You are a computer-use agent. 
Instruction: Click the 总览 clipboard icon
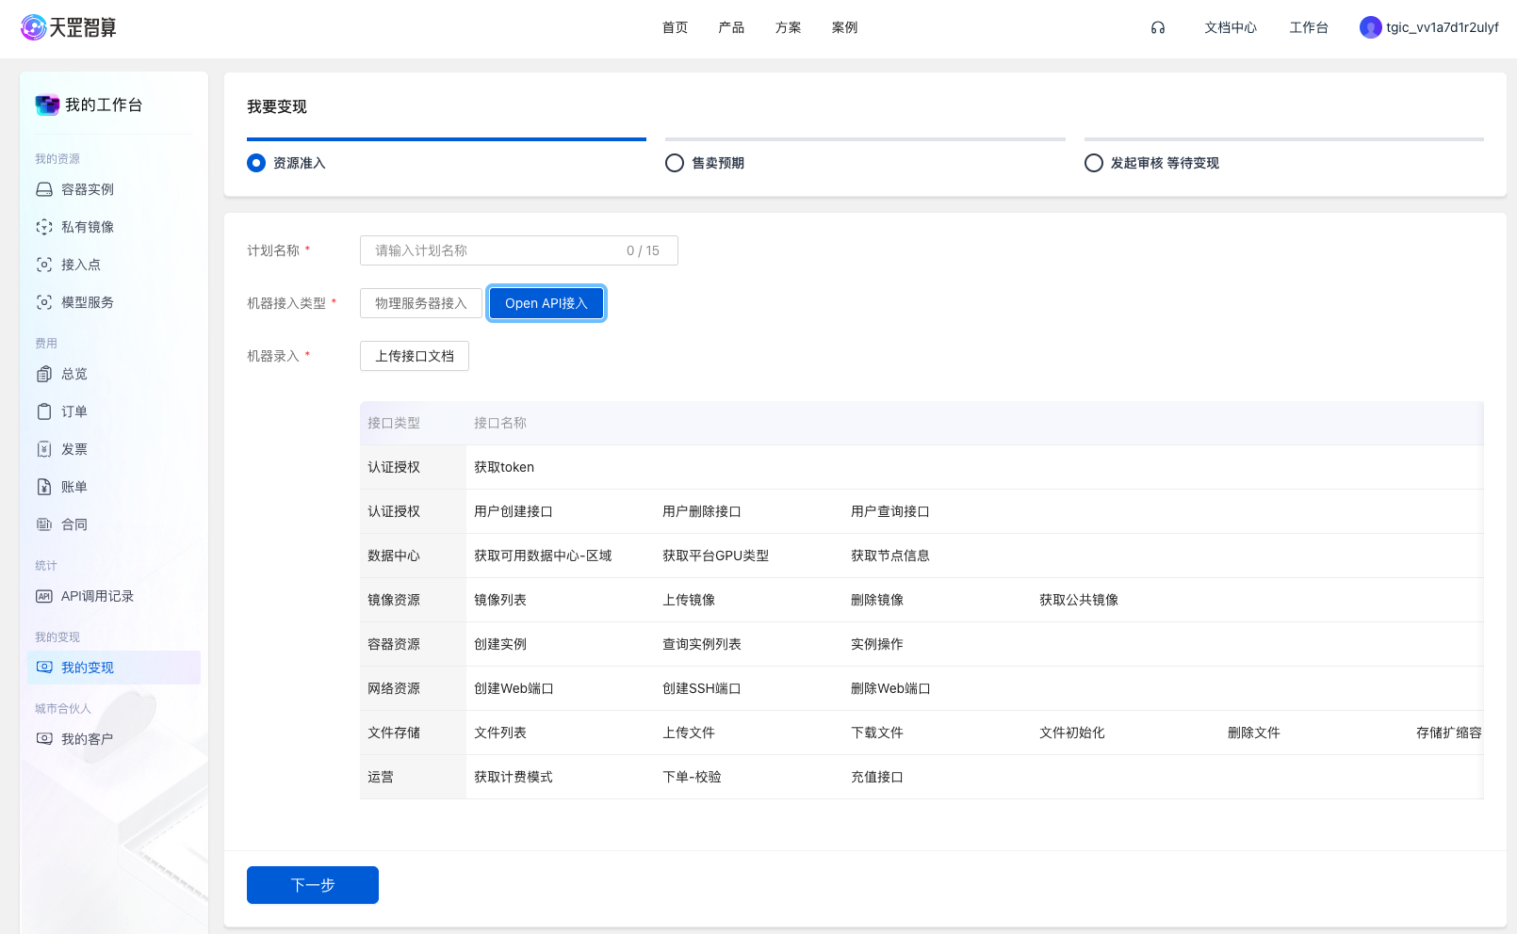[44, 374]
